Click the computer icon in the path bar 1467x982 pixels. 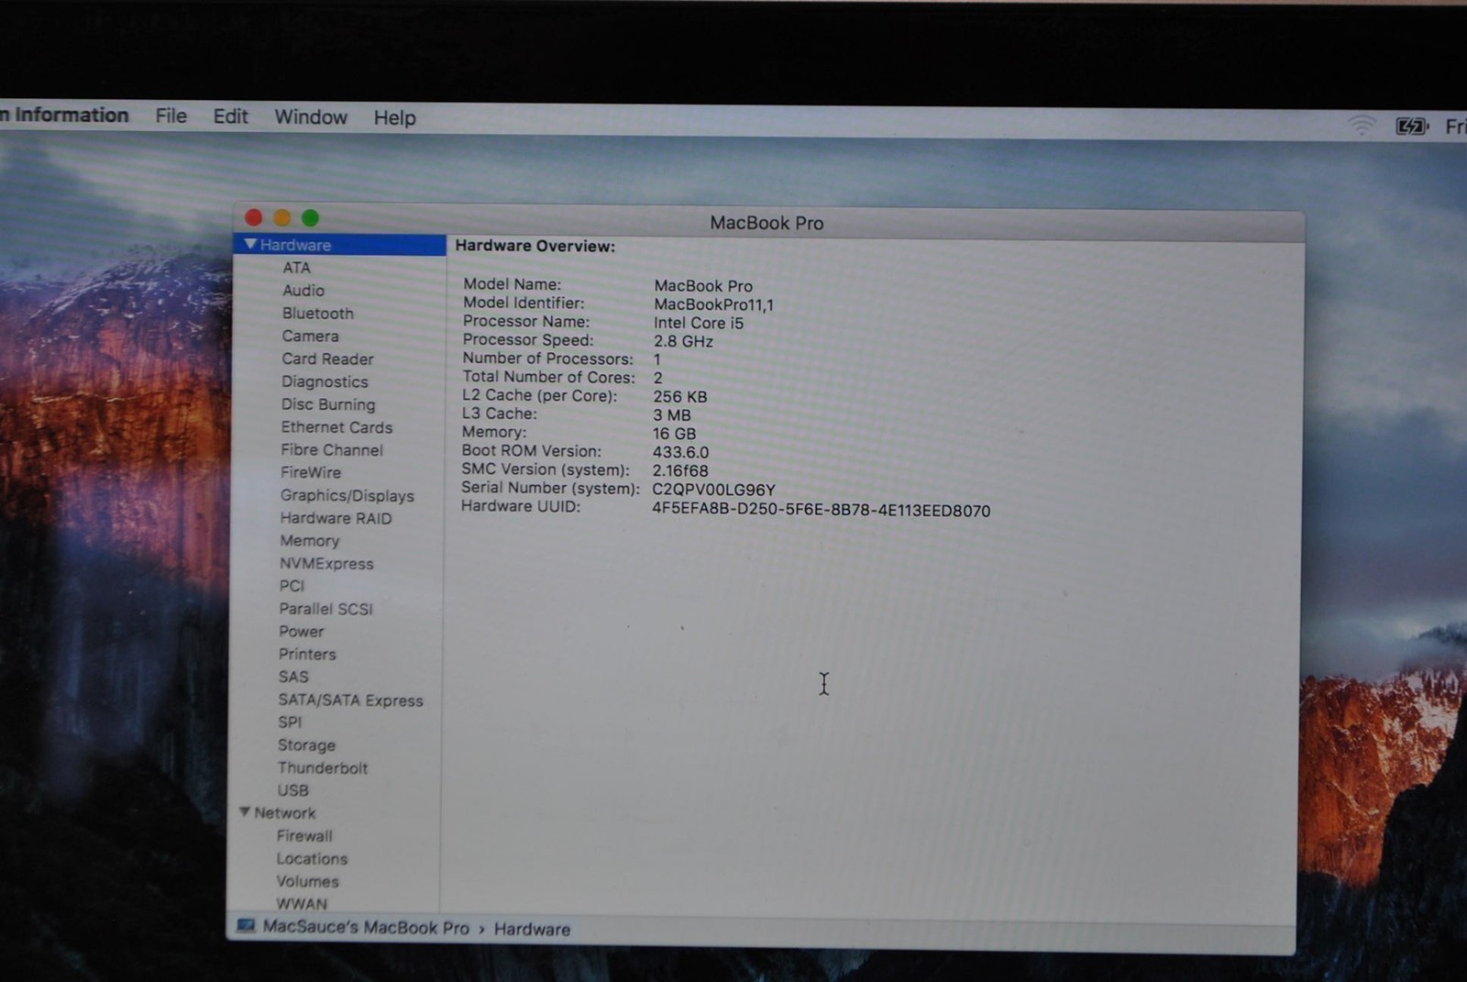[246, 926]
